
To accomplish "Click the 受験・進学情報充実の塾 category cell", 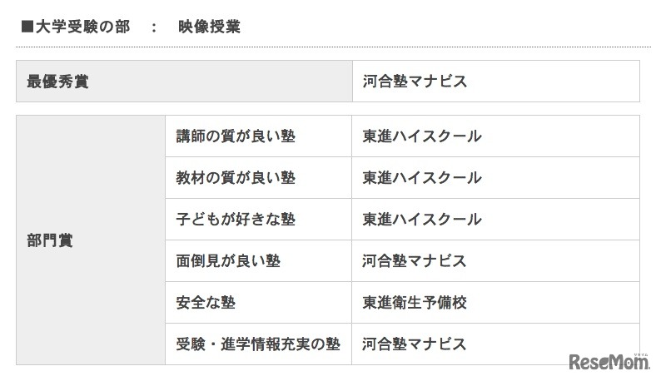I will pos(257,344).
